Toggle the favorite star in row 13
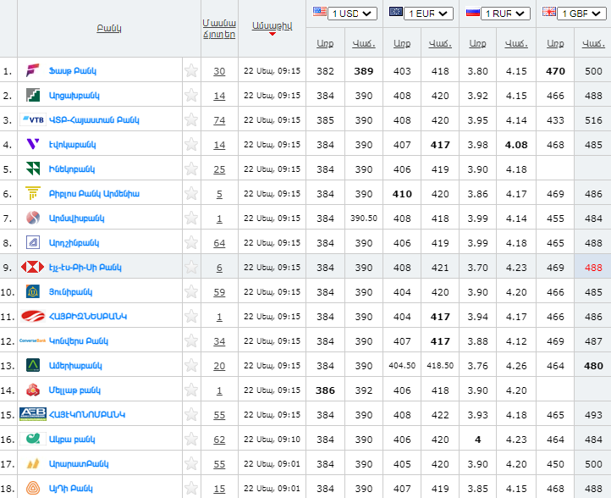The width and height of the screenshot is (611, 498). pyautogui.click(x=191, y=365)
